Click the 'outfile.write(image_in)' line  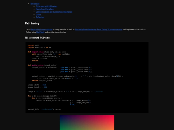(48, 56)
